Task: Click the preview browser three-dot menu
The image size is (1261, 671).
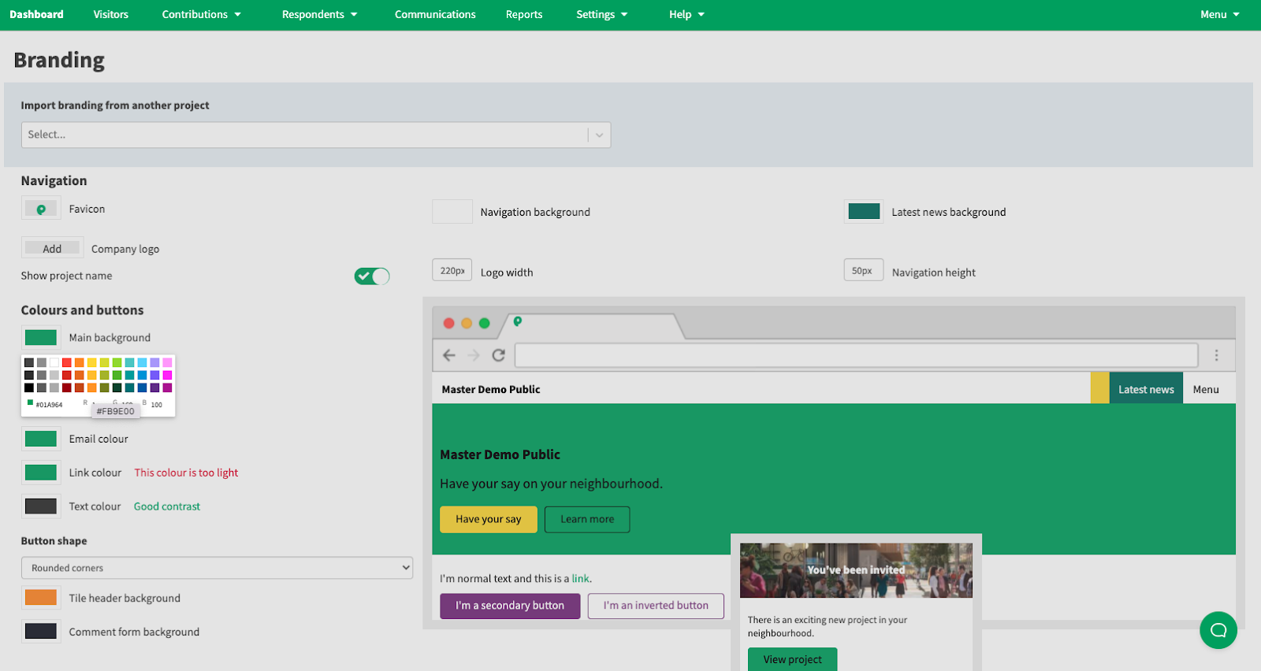Action: (x=1216, y=355)
